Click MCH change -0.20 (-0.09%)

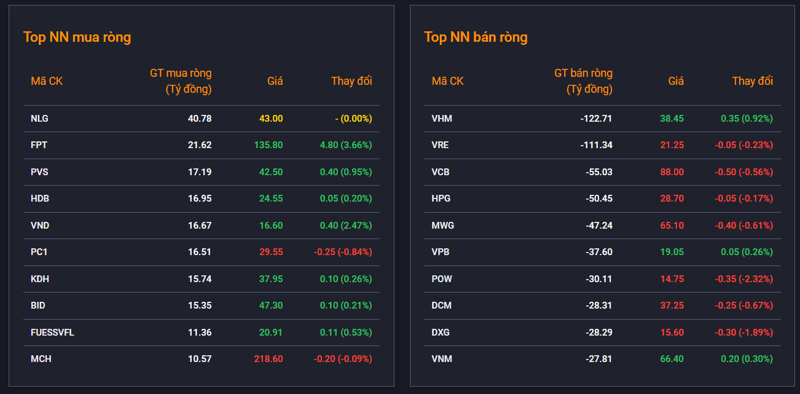pyautogui.click(x=343, y=359)
